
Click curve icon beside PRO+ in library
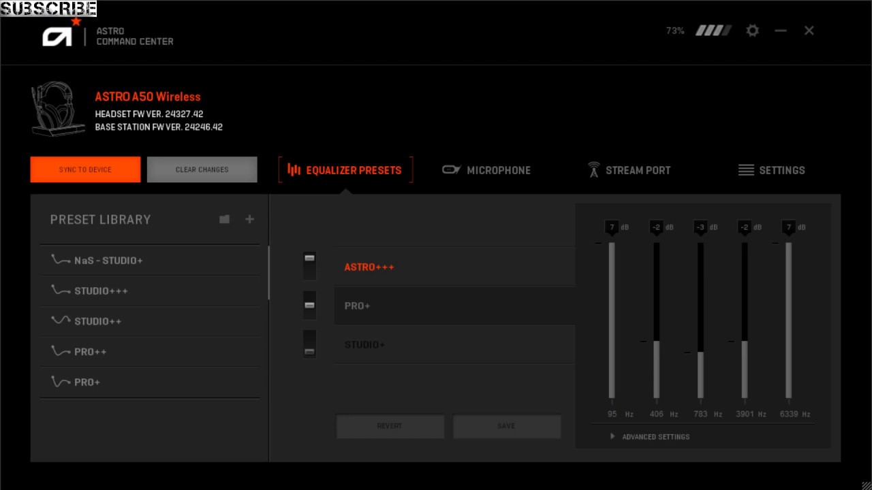tap(61, 382)
